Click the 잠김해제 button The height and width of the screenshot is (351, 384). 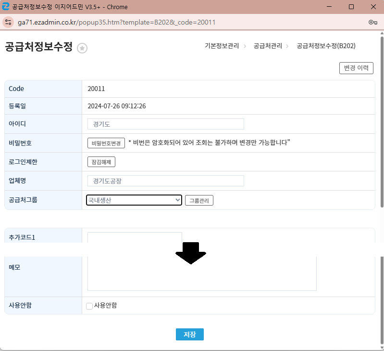(x=101, y=162)
